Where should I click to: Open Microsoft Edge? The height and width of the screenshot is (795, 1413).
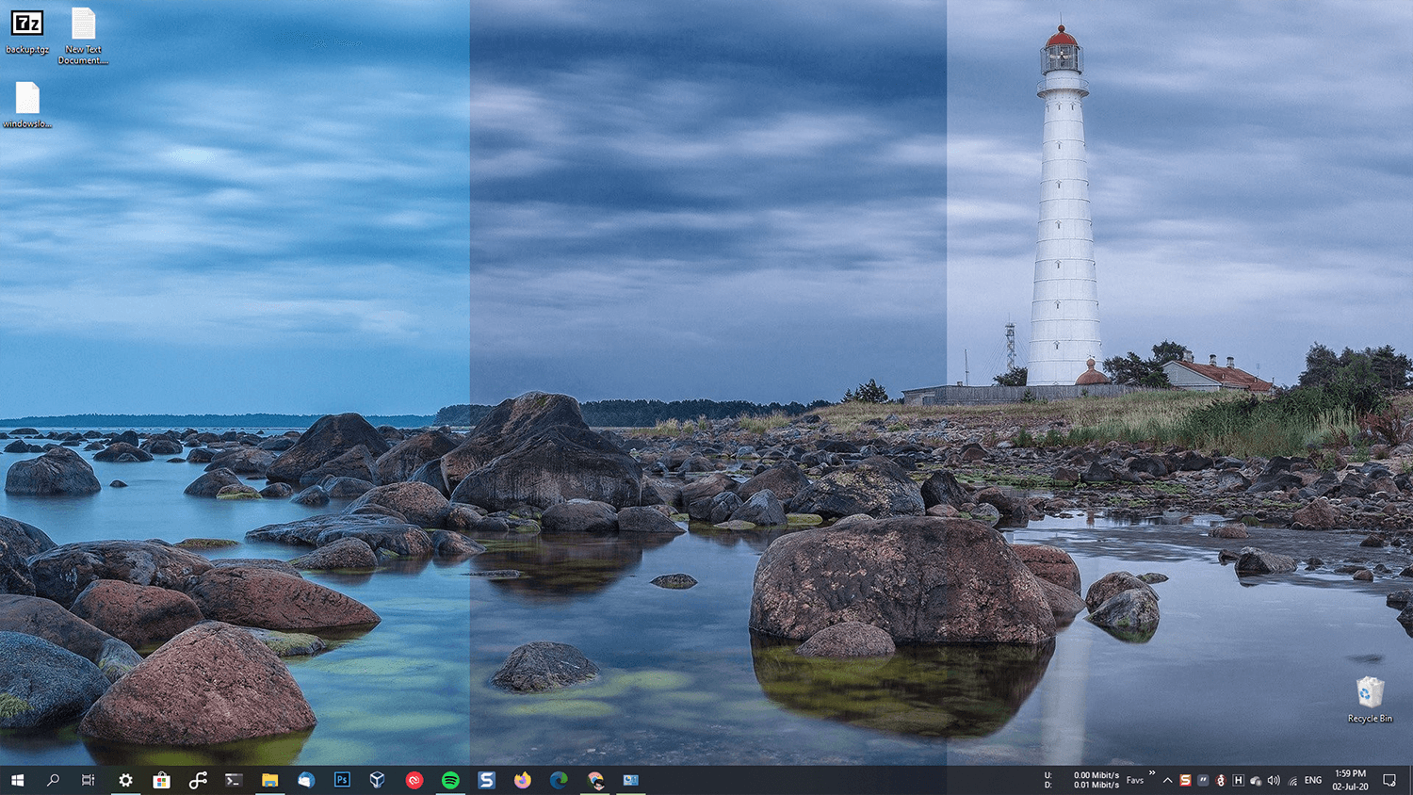[559, 779]
